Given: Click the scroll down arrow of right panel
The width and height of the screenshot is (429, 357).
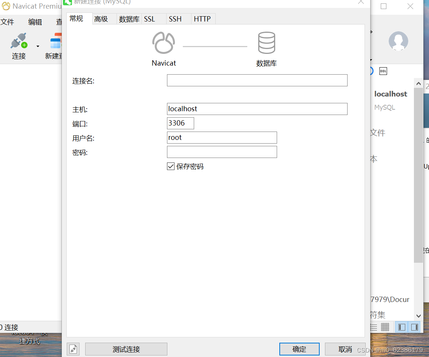Looking at the screenshot, I should pos(418,316).
